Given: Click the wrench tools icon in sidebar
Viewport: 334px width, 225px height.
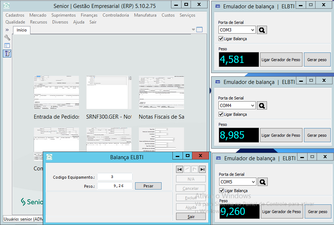Looking at the screenshot, I should (7, 37).
